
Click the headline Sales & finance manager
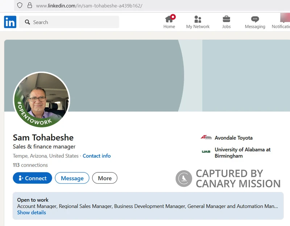click(44, 147)
